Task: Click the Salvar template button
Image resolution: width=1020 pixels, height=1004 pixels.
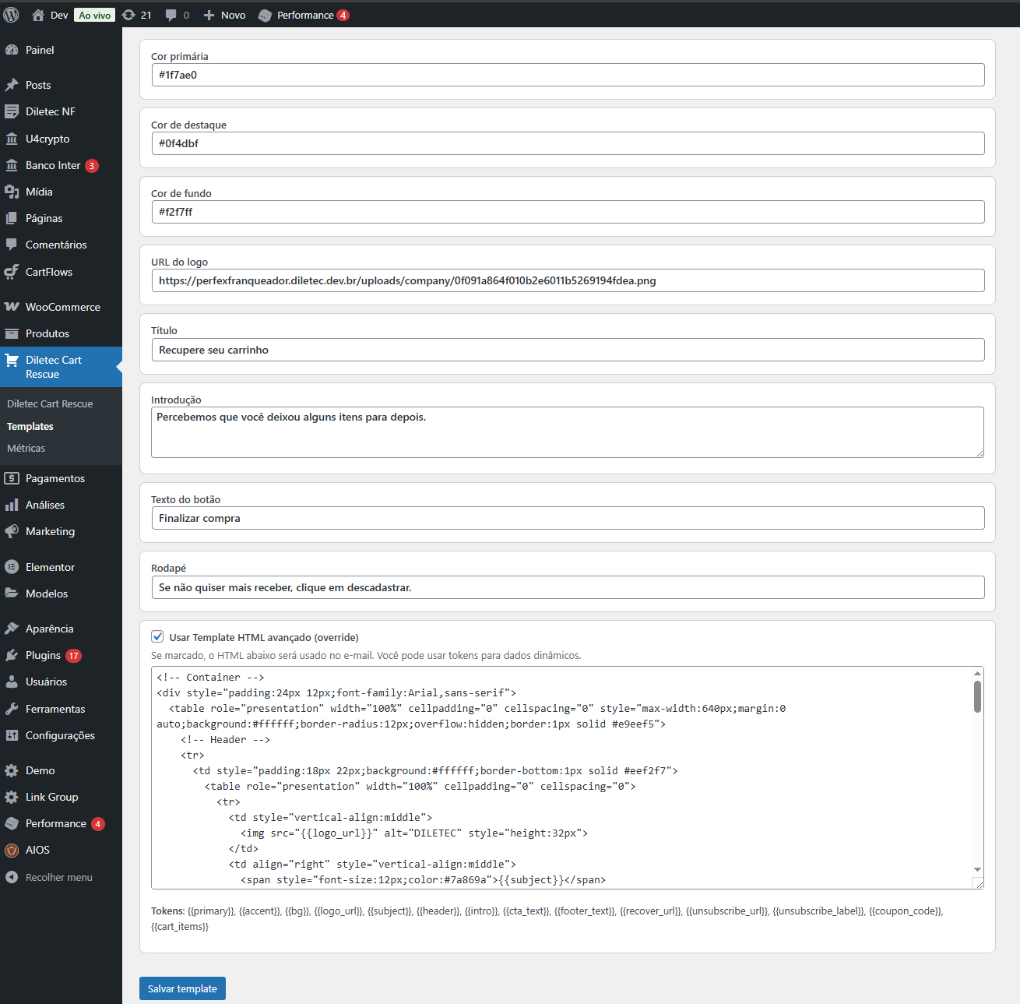Action: click(182, 988)
